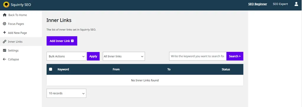The height and width of the screenshot is (107, 302).
Task: Apply the selected bulk action
Action: [x=93, y=56]
